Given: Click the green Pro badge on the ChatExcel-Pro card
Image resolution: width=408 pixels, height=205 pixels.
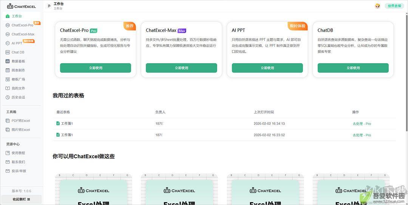Looking at the screenshot, I should click(x=93, y=31).
